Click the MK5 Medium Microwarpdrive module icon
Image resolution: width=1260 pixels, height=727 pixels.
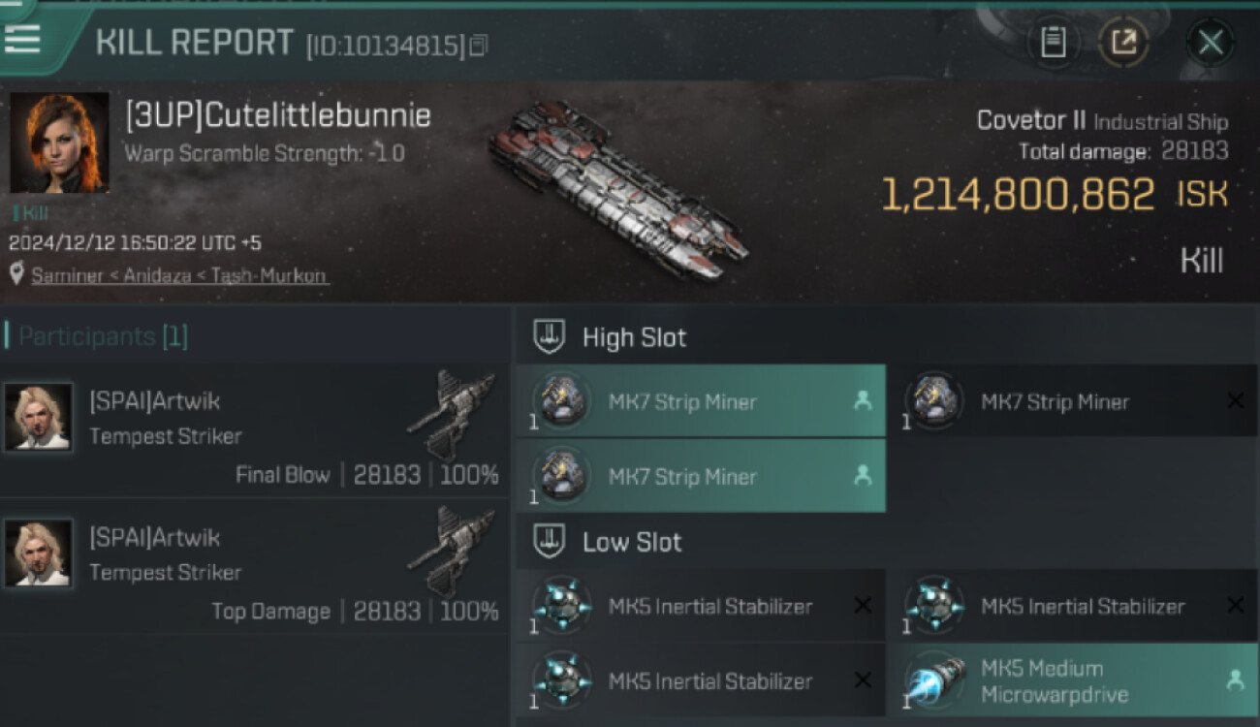pos(936,681)
